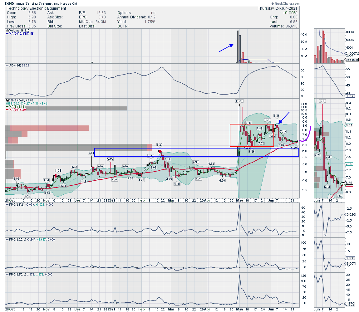Click the ISNS ticker symbol in the header
Viewport: 359px width, 312px height.
(10, 3)
